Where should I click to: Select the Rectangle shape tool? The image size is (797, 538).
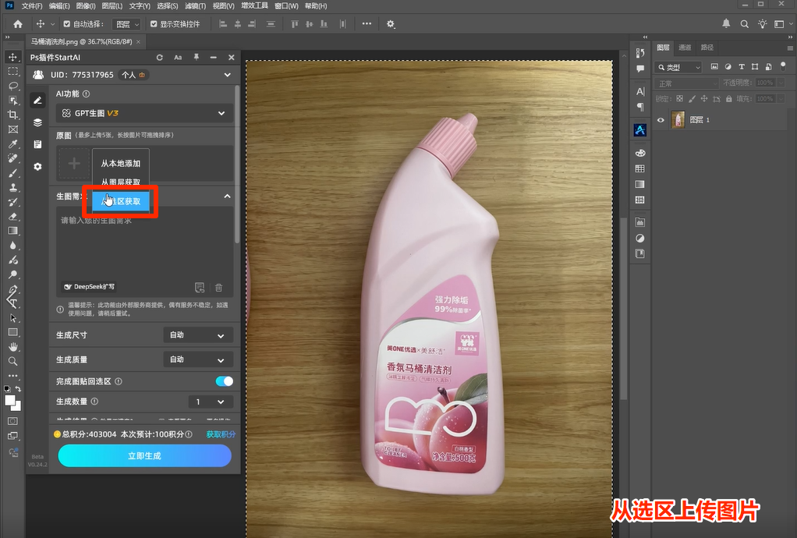(x=12, y=332)
